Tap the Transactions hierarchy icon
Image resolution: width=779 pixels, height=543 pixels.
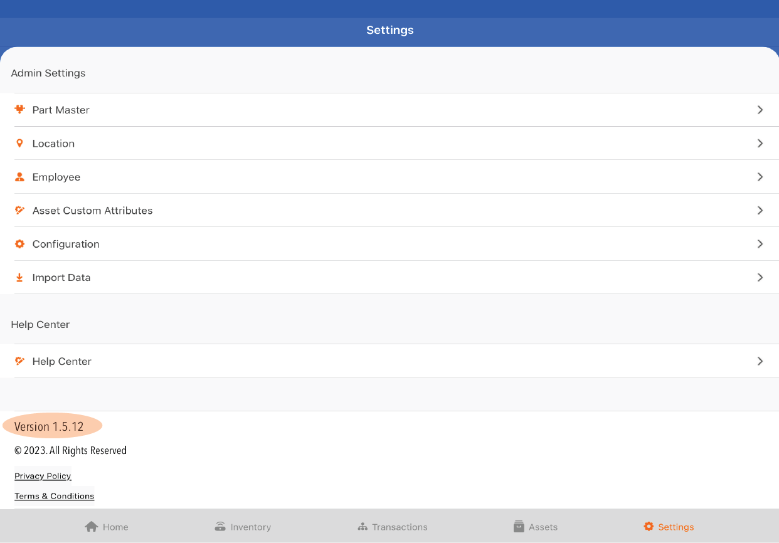[363, 527]
